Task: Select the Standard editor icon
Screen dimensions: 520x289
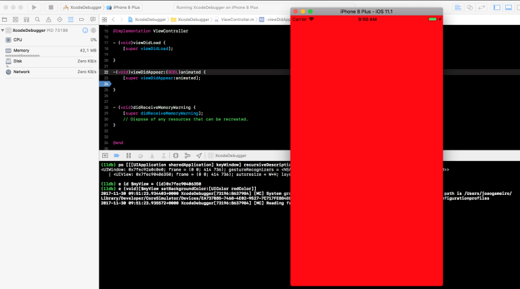Action: point(458,7)
